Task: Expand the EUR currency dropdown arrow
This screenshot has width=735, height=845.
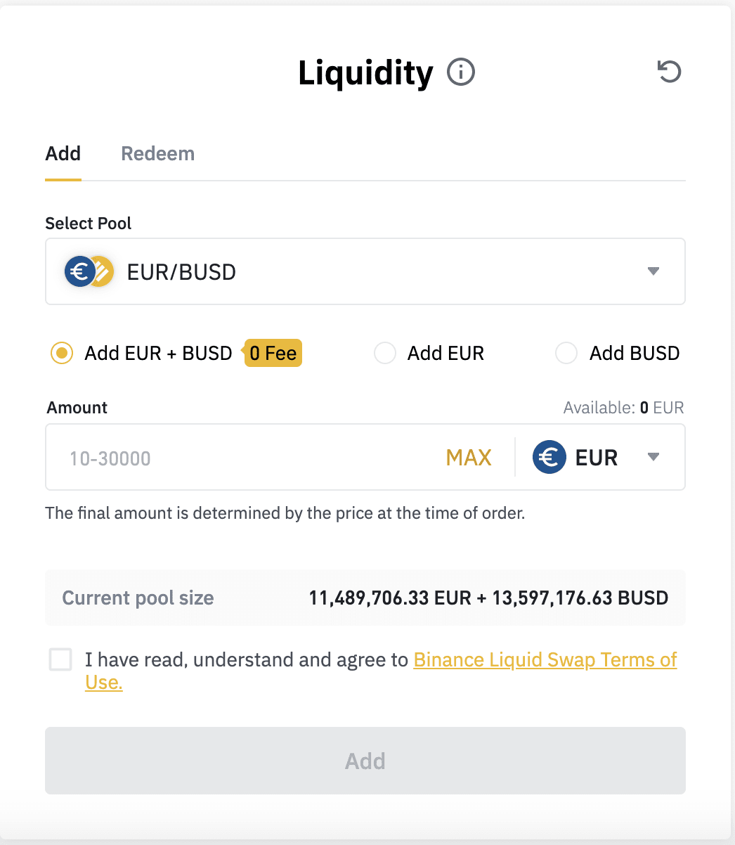Action: tap(653, 458)
